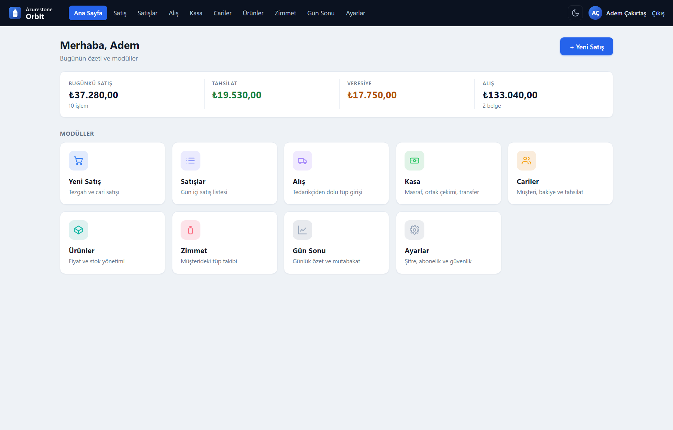The height and width of the screenshot is (430, 673).
Task: Open the Satışlar module card title
Action: [193, 181]
